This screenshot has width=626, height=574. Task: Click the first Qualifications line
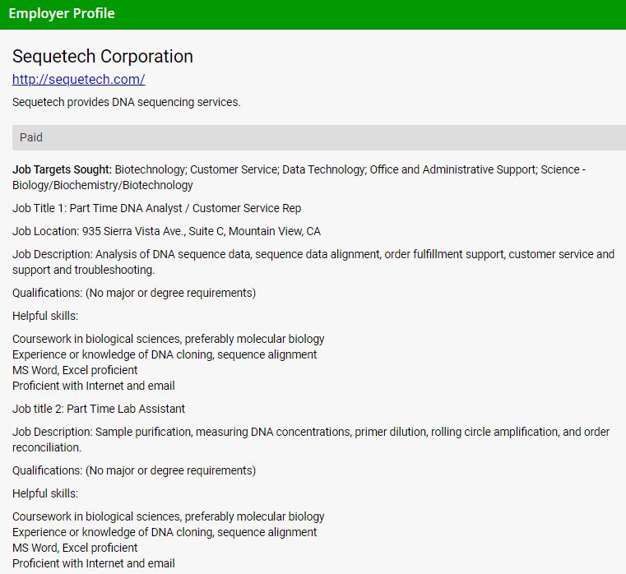pos(134,293)
